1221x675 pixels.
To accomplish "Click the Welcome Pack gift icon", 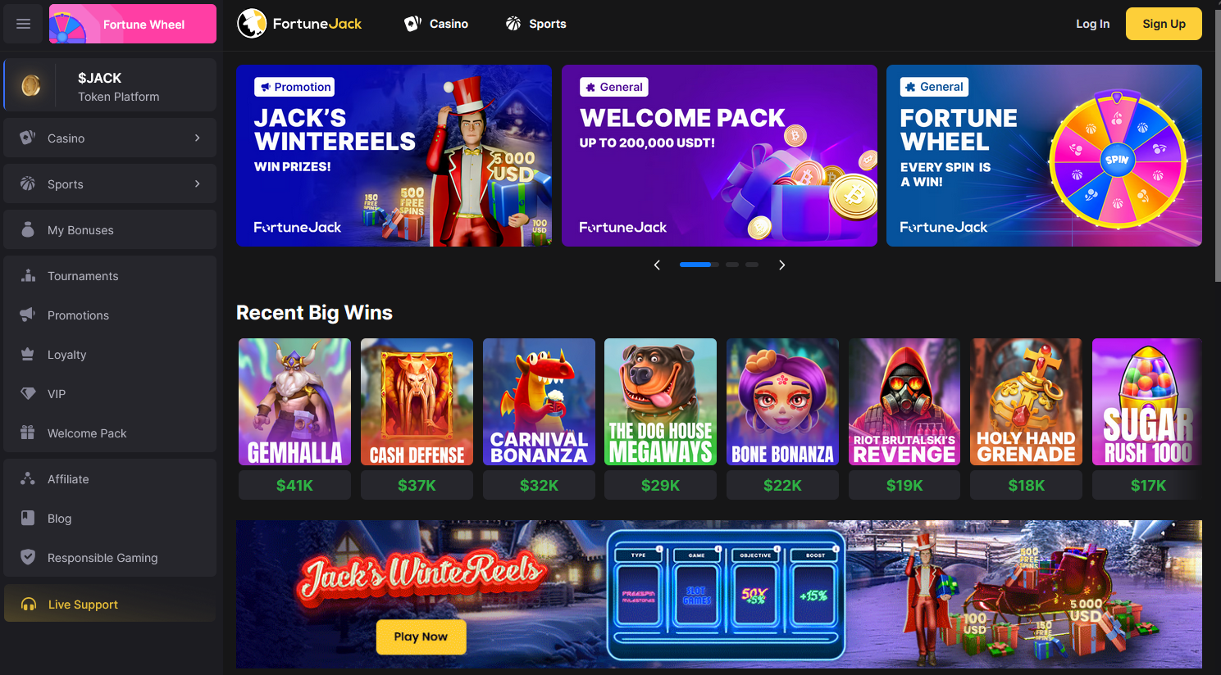I will point(28,433).
